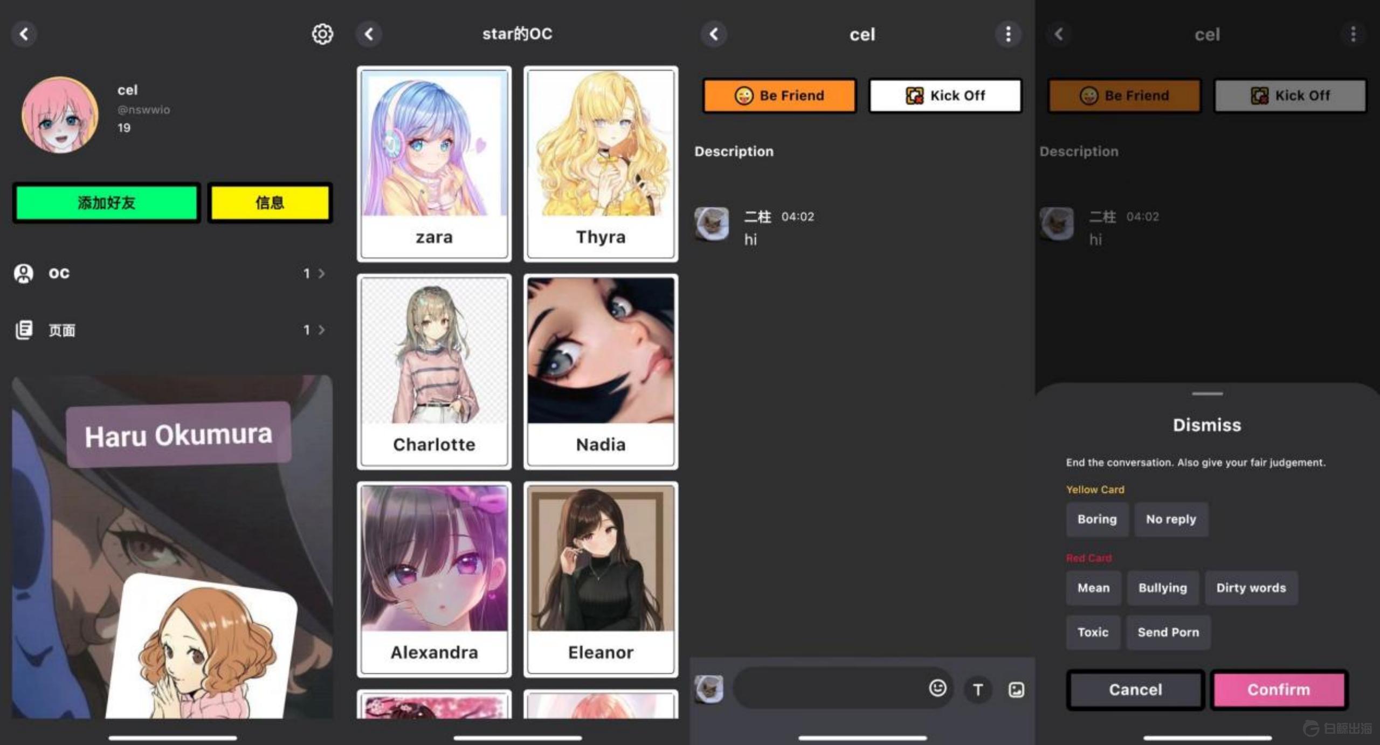Toggle the Dirty words red card tag
The height and width of the screenshot is (745, 1380).
pos(1251,588)
